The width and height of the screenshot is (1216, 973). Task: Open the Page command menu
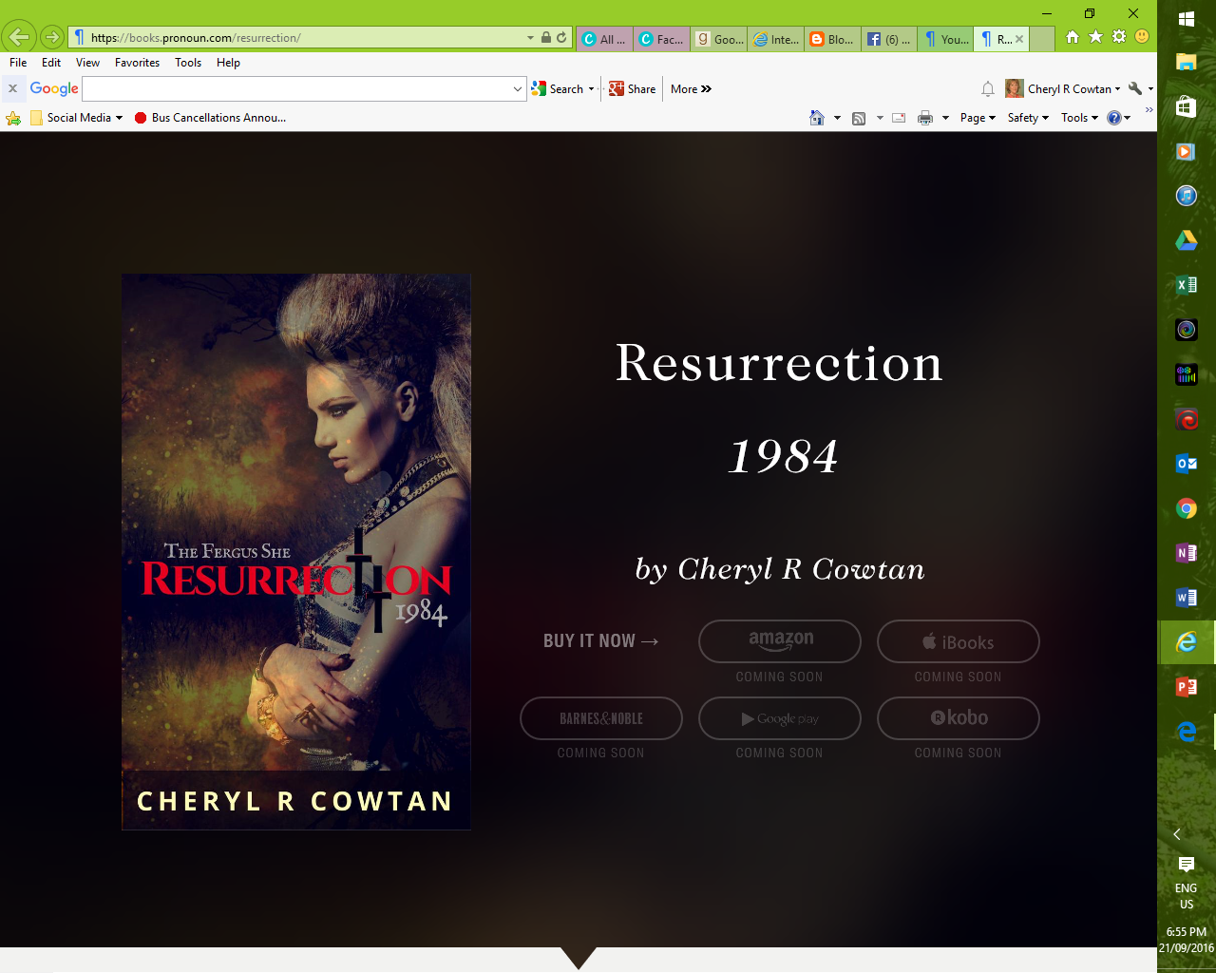978,118
